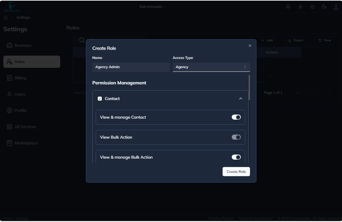342x222 pixels.
Task: Switch theme using the moon icon
Action: 324,6
